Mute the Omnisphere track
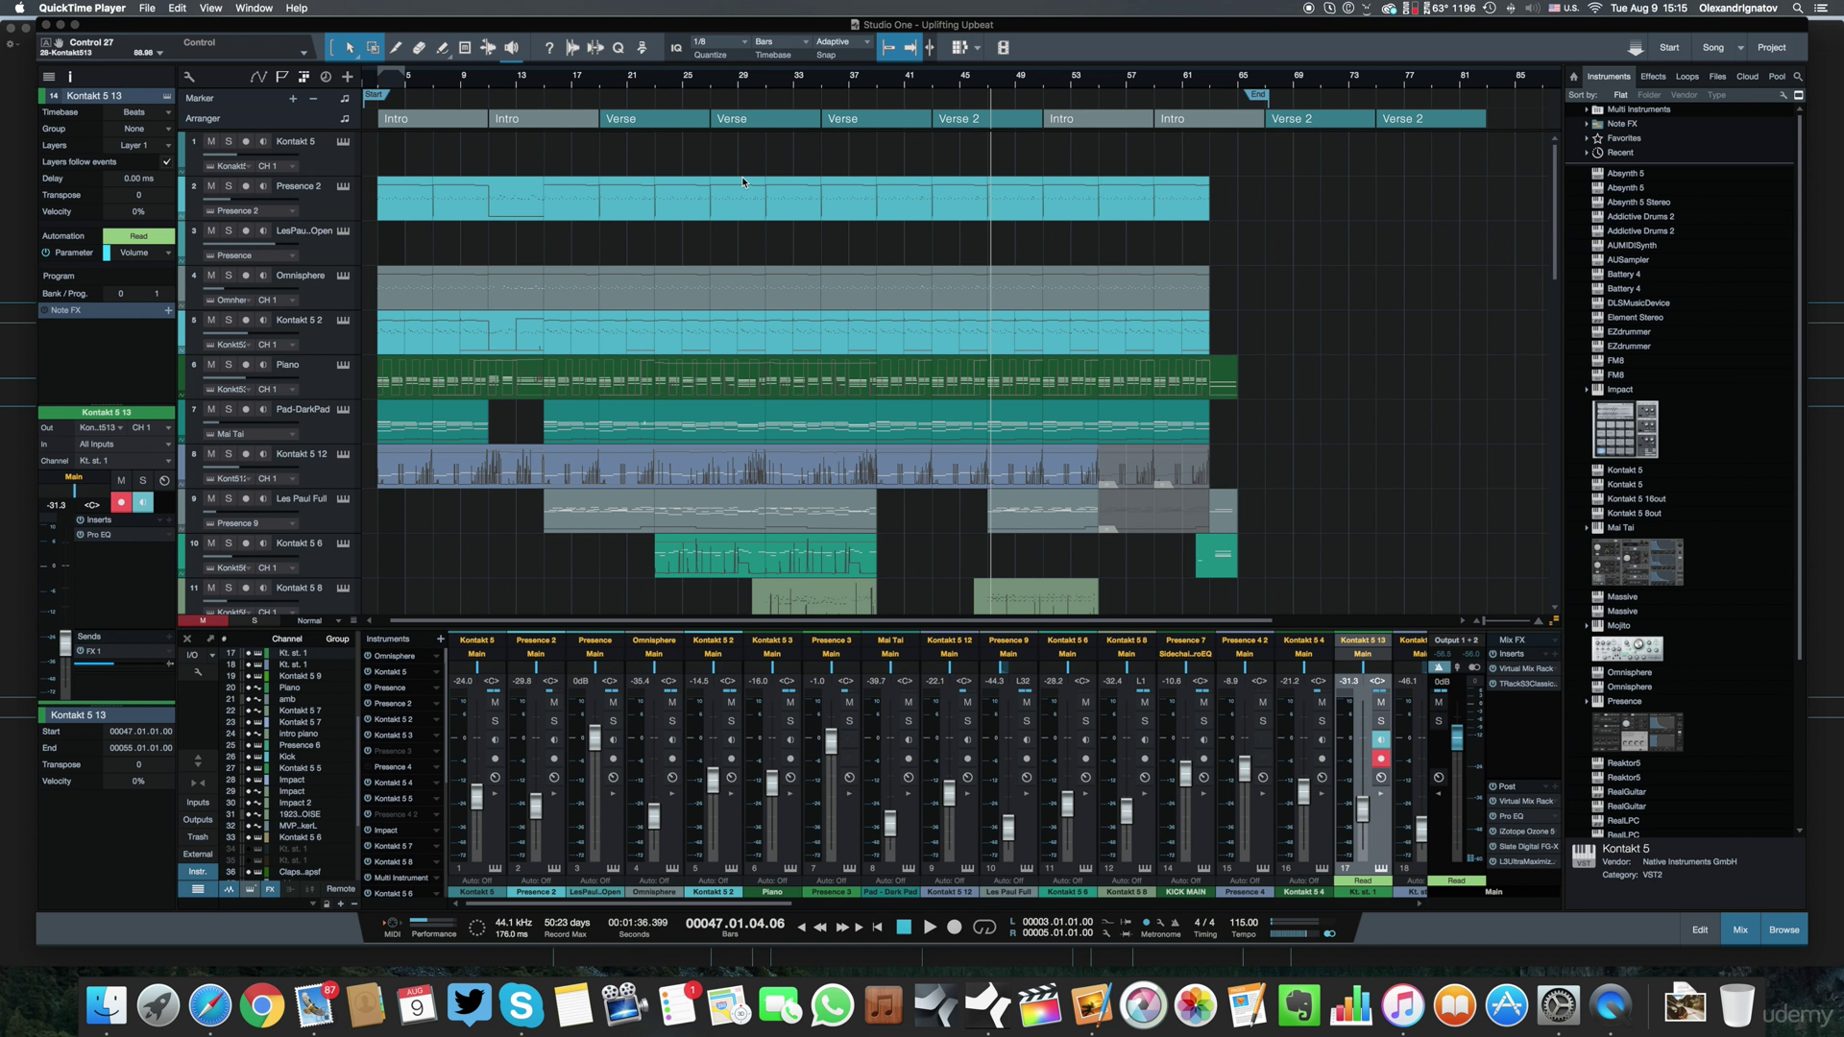Image resolution: width=1844 pixels, height=1037 pixels. pos(211,276)
